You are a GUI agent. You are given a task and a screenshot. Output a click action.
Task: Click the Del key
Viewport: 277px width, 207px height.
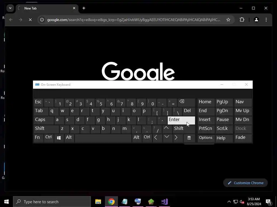coord(189,111)
